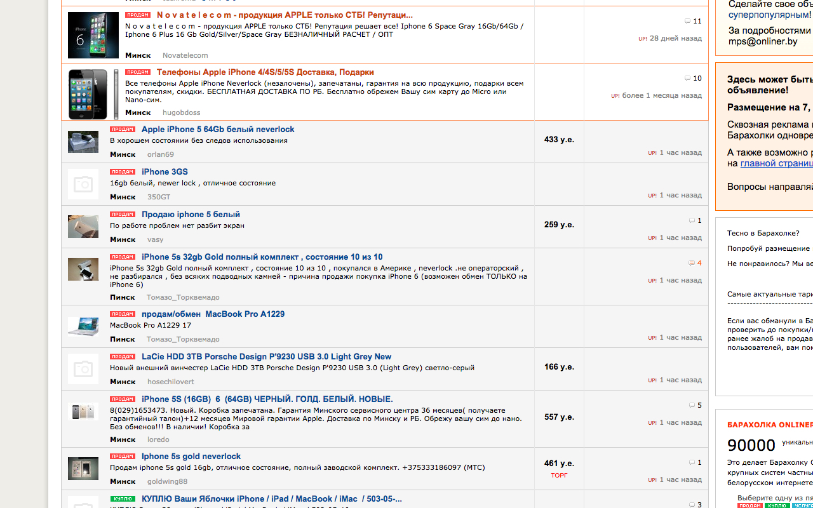Open seller profile goldwing88
The width and height of the screenshot is (813, 508).
(167, 481)
